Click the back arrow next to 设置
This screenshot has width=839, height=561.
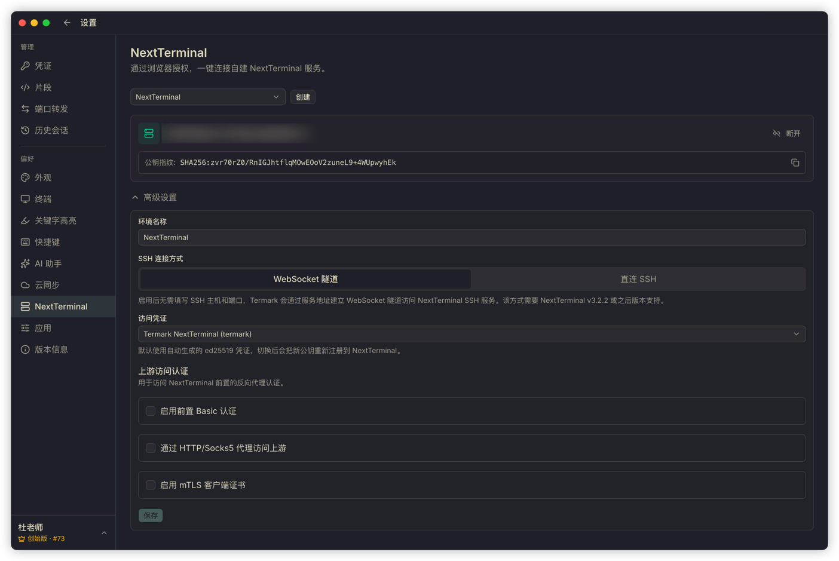67,23
